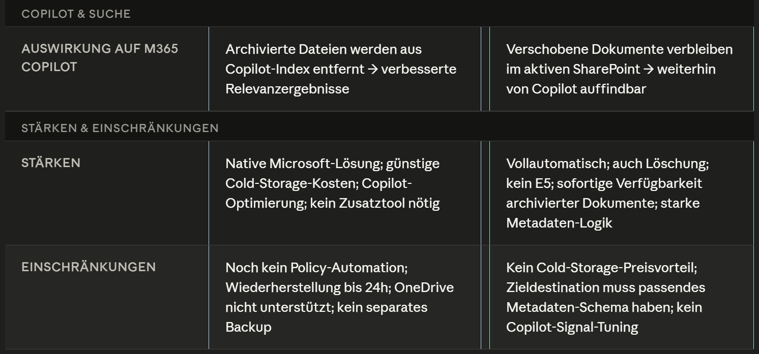Click the text 'verbesserte Relevanzergebnisse'
Viewport: 759px width, 354px height.
341,79
